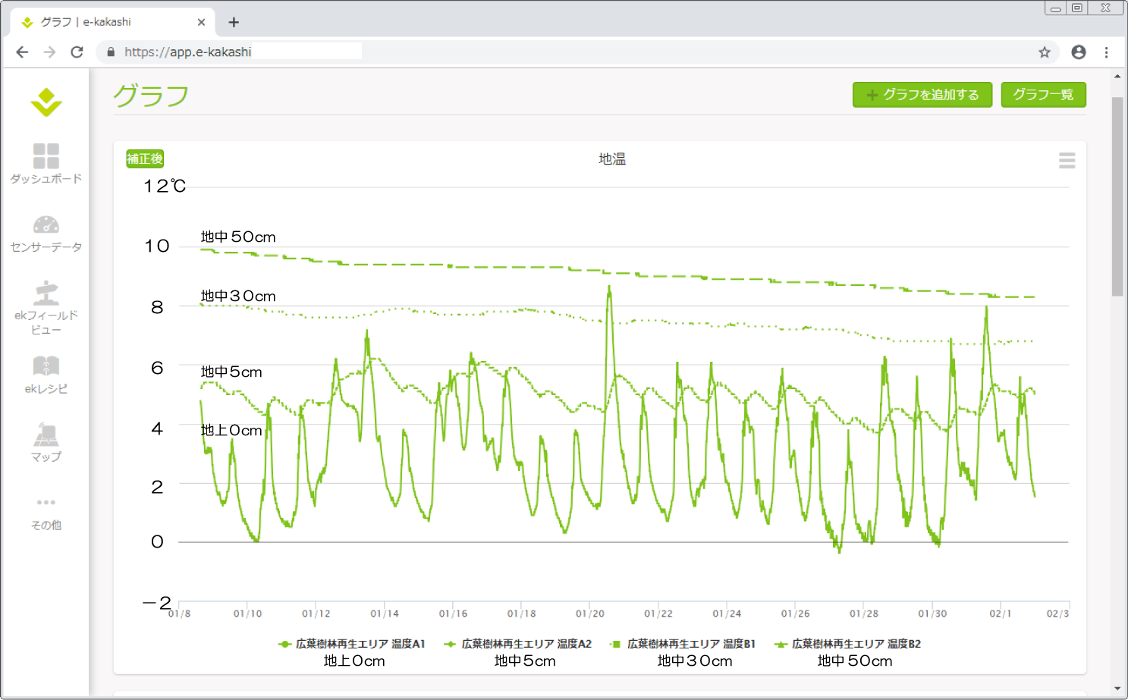Reload the page

pos(77,52)
